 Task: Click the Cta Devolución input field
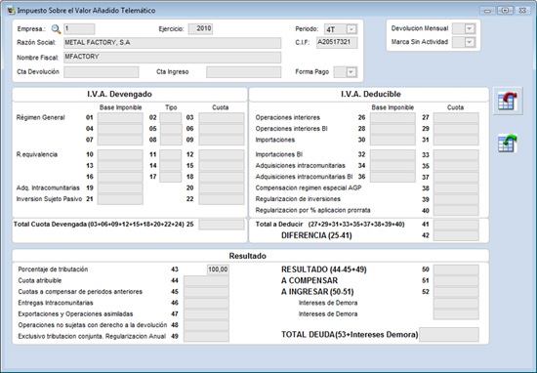pos(101,72)
